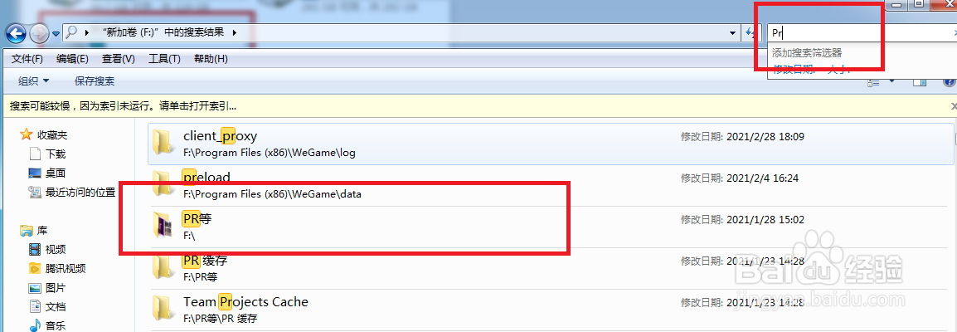Screen dimensions: 957x332
Task: Click the PR等 folder thumbnail icon
Action: point(163,227)
